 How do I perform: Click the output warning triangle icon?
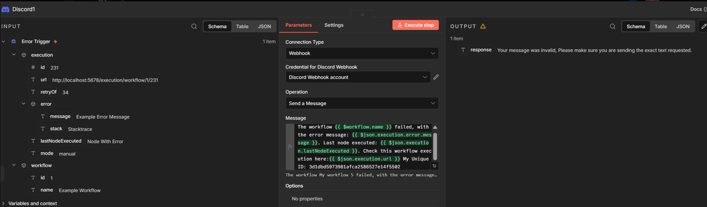click(x=483, y=26)
